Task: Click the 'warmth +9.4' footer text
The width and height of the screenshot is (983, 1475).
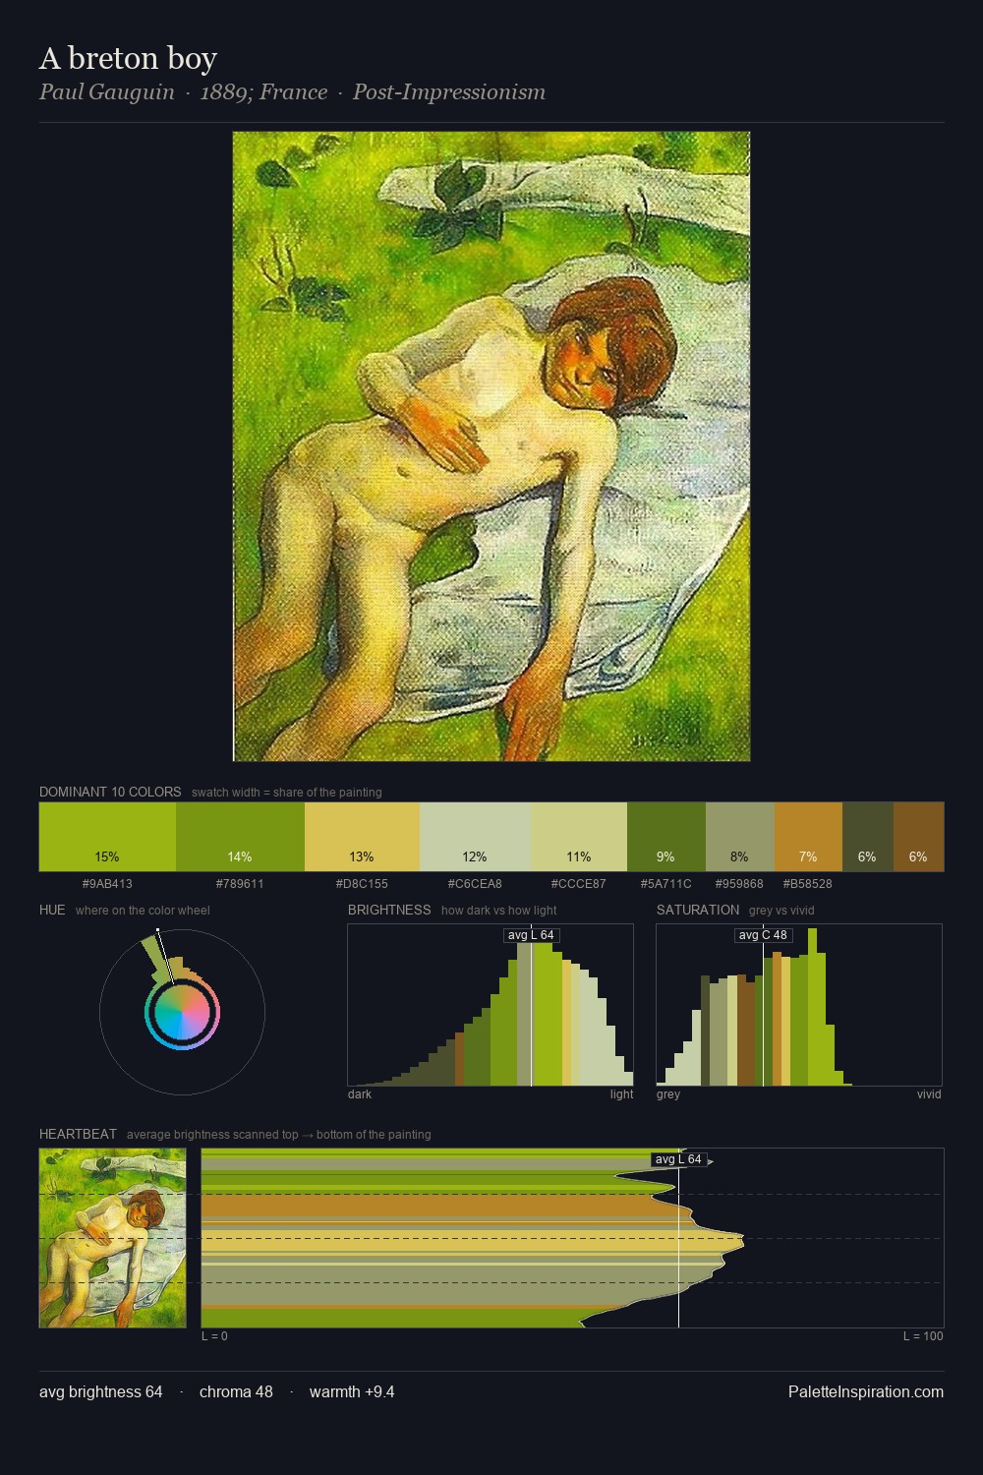Action: (x=352, y=1391)
